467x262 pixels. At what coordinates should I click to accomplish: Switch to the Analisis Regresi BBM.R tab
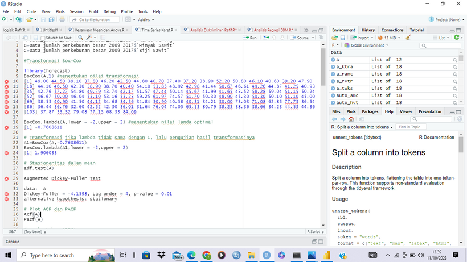click(272, 30)
